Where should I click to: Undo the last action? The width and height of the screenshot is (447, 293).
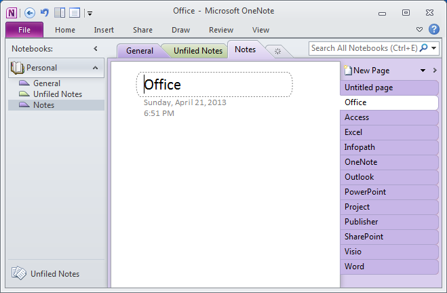coord(45,12)
